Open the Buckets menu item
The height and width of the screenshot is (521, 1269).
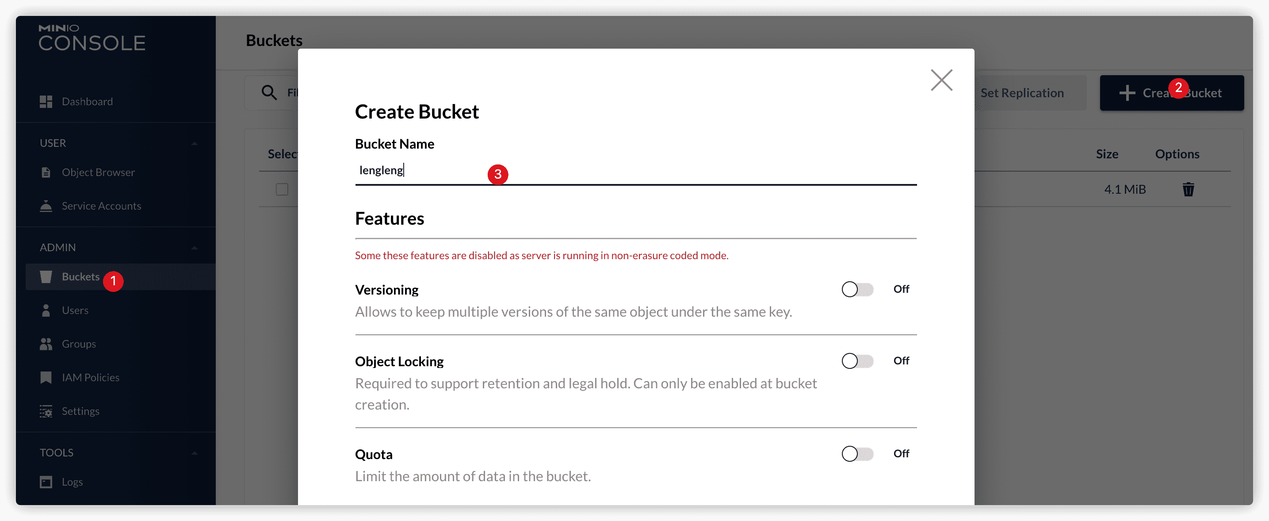pyautogui.click(x=81, y=277)
